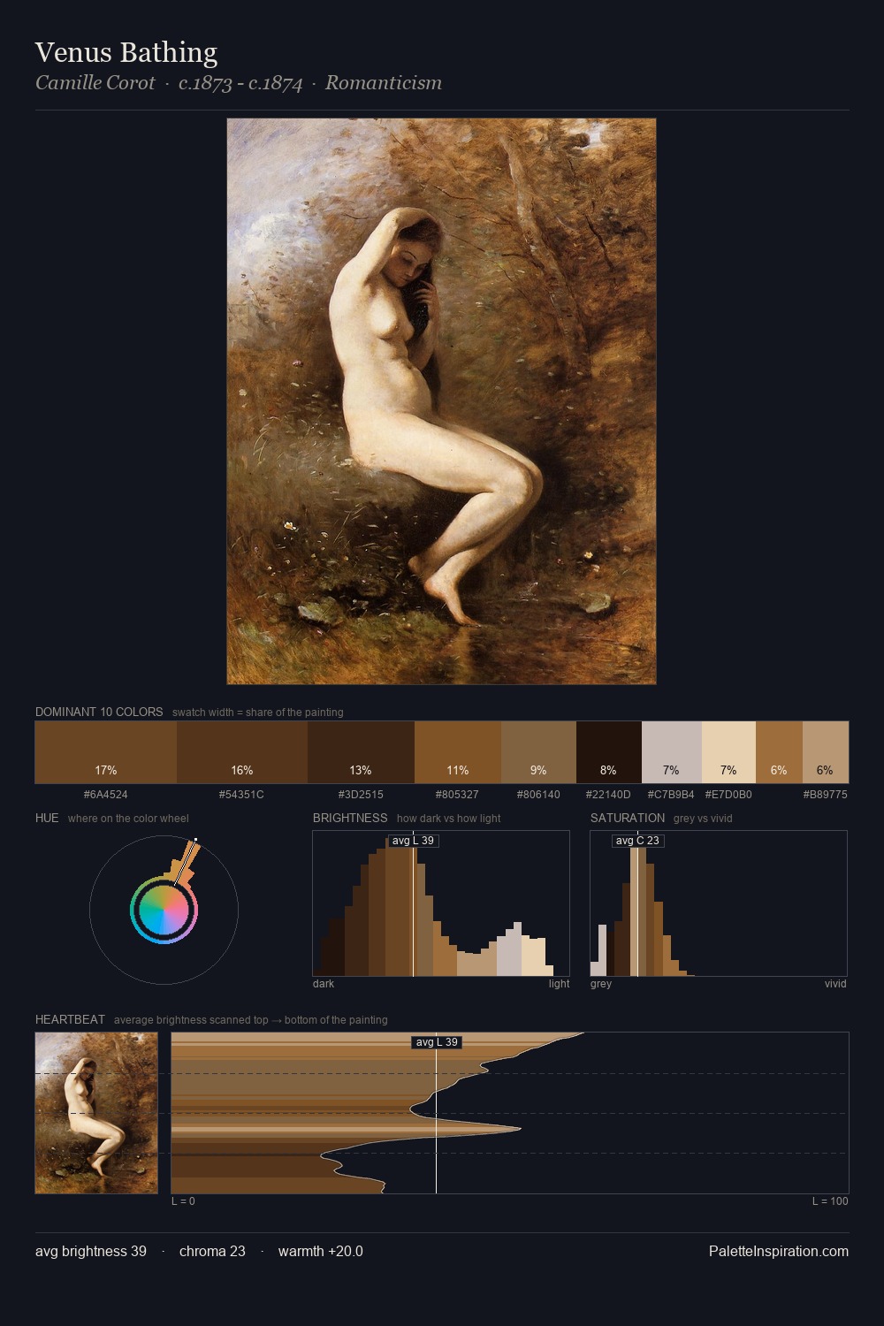The image size is (884, 1326).
Task: Click hex code label #805327
Action: 457,795
